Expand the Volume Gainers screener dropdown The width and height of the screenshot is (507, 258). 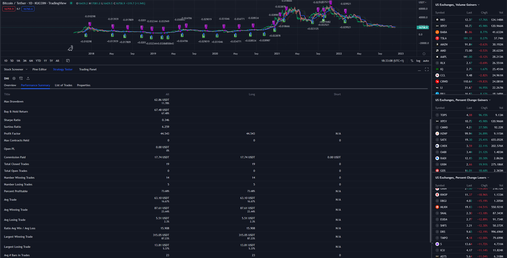coord(478,5)
